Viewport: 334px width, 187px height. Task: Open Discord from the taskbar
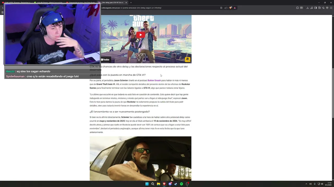click(x=170, y=184)
